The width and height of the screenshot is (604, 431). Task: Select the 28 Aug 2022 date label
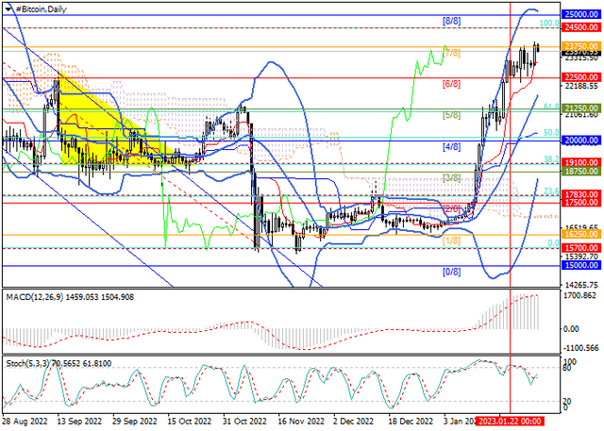25,422
